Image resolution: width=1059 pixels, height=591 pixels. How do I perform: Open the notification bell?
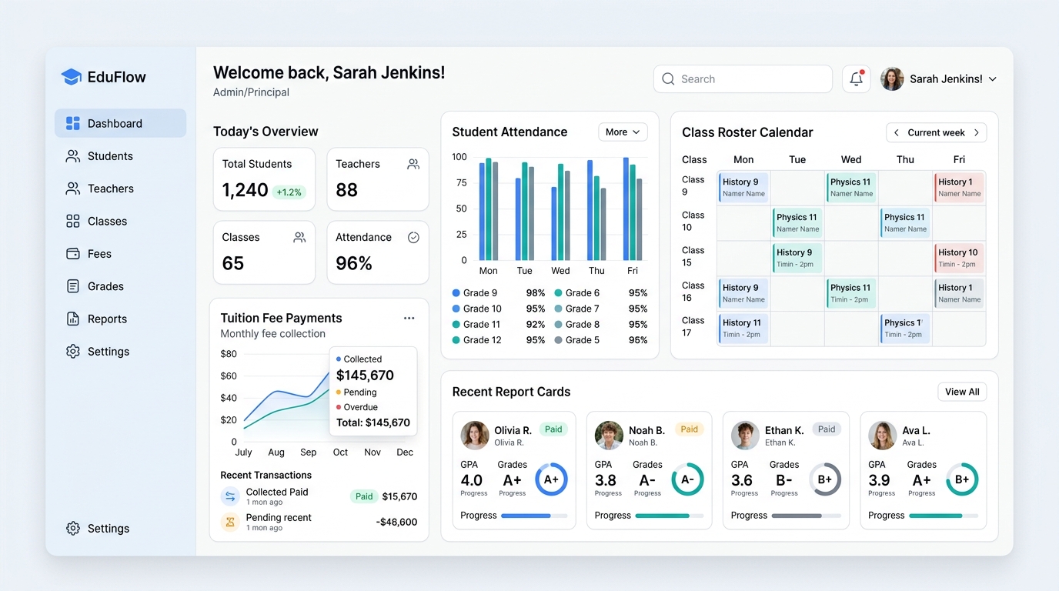point(857,78)
